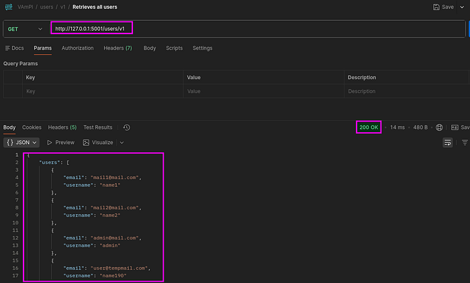Click the globe network icon

pos(439,127)
